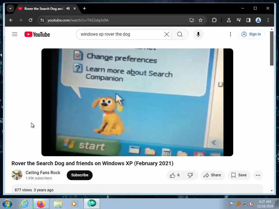Subscribe to Ceiling Fans Rock
279x209 pixels.
[80, 175]
